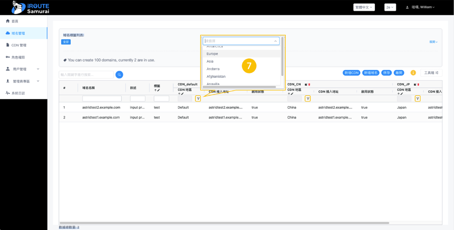Open 首頁 home in sidebar

click(x=15, y=21)
